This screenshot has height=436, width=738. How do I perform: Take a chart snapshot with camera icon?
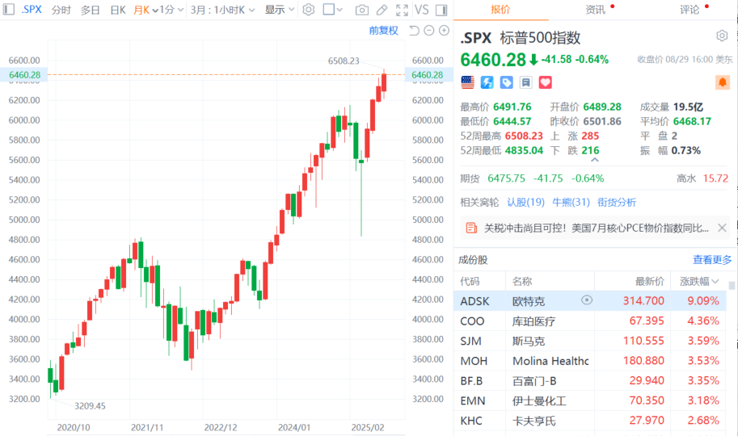pyautogui.click(x=362, y=10)
